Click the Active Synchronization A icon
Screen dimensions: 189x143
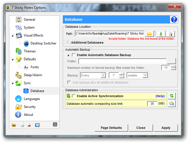[x=68, y=96]
